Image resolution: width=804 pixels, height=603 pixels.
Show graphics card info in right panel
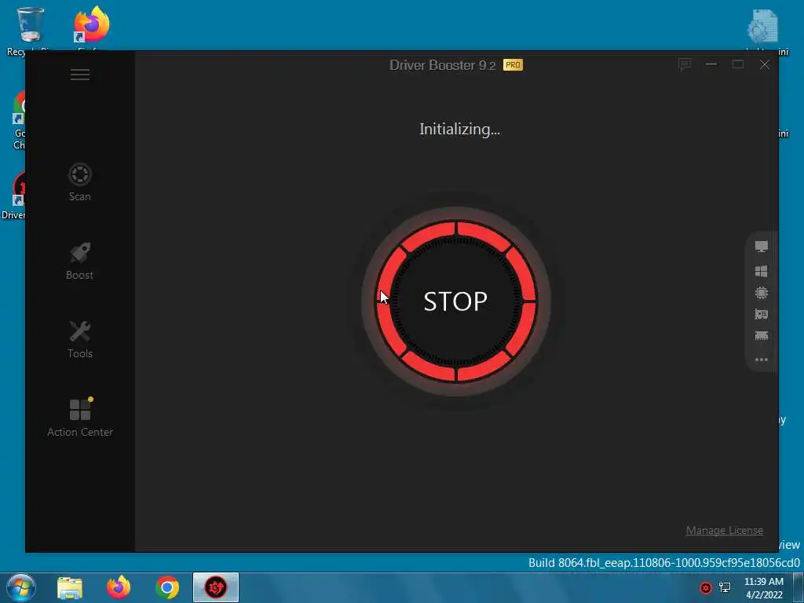(762, 314)
